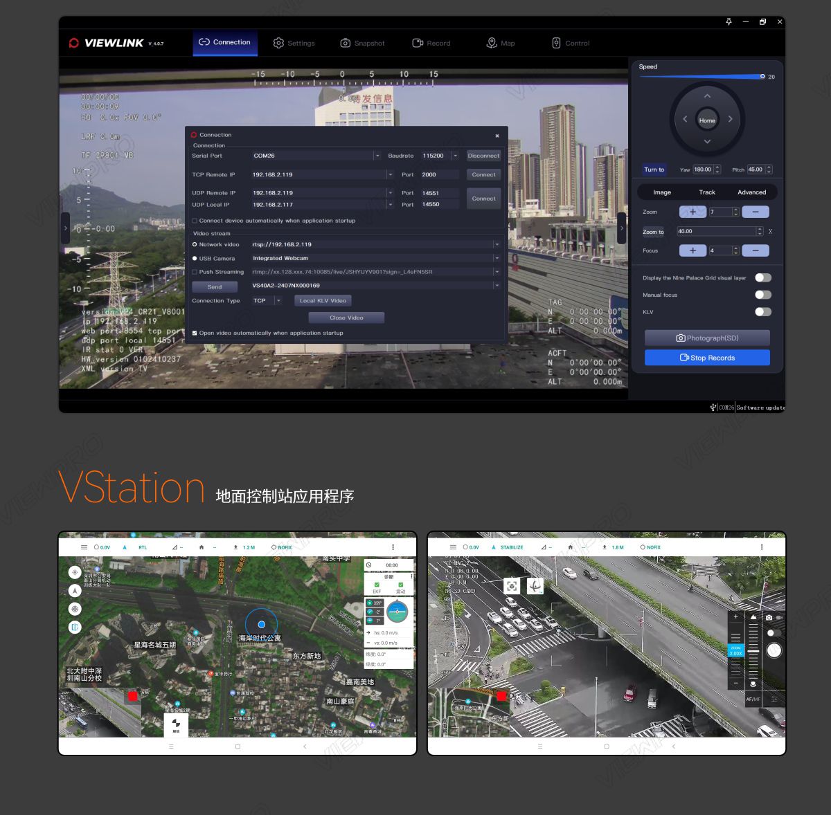The image size is (831, 815).
Task: Open the Settings tab
Action: point(294,43)
